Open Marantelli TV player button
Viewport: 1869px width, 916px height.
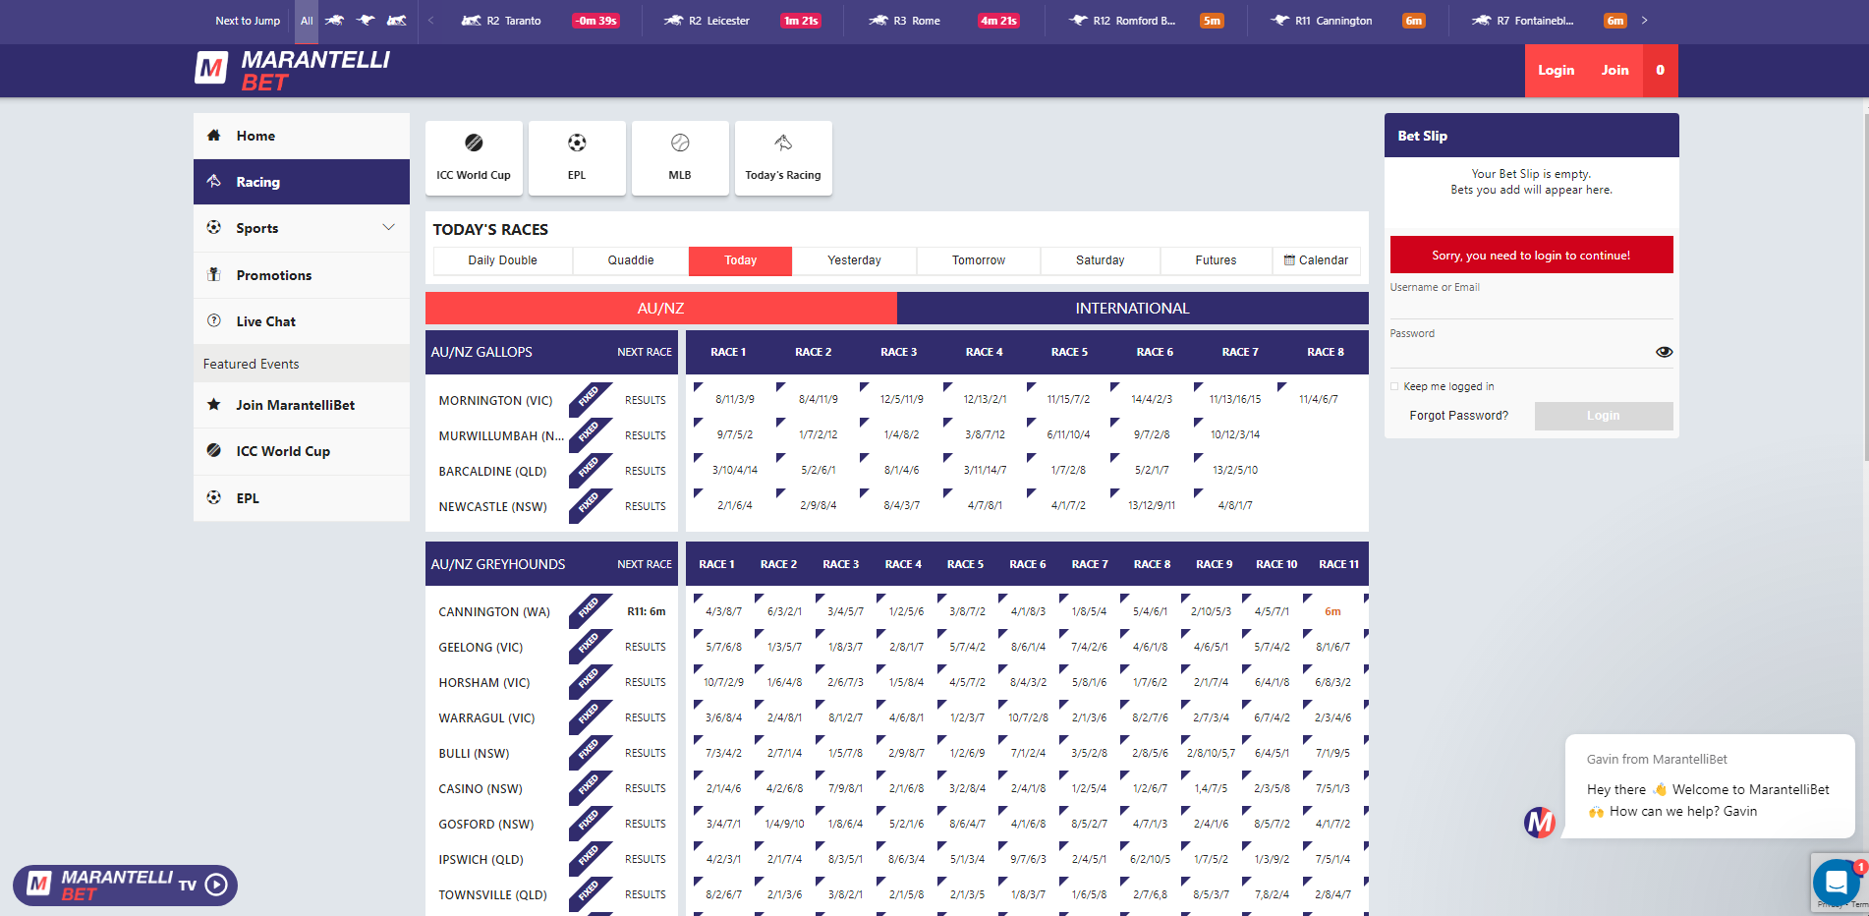tap(126, 886)
